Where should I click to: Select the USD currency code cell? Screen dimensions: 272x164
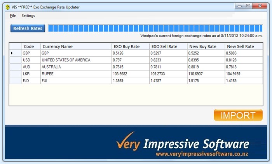31,60
